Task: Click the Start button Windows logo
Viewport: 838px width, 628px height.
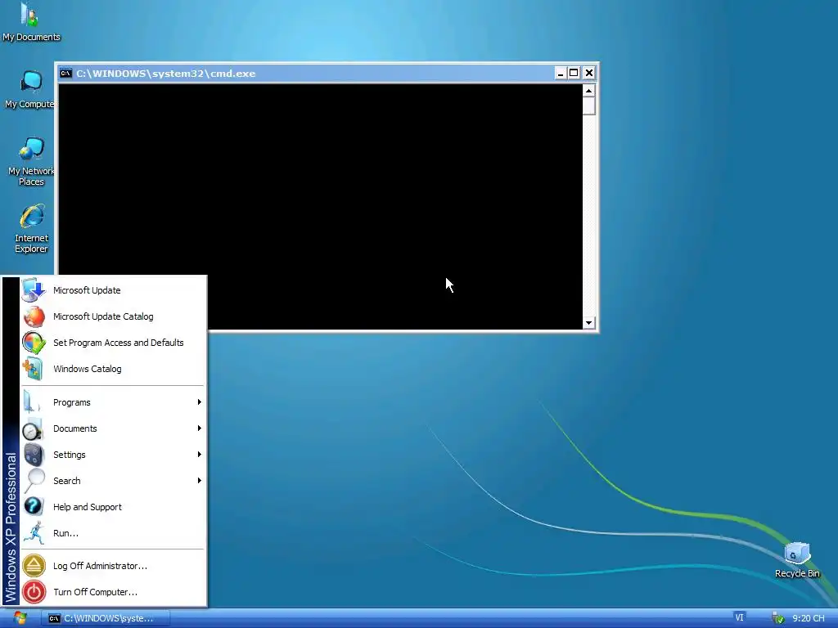Action: click(x=20, y=618)
